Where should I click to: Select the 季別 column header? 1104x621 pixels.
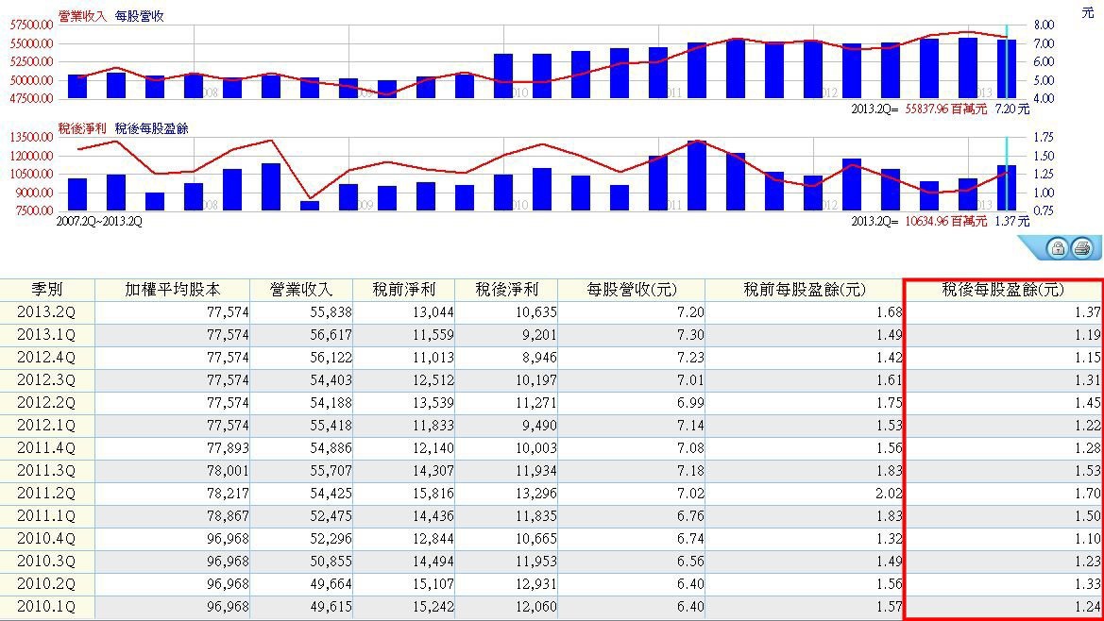click(47, 289)
